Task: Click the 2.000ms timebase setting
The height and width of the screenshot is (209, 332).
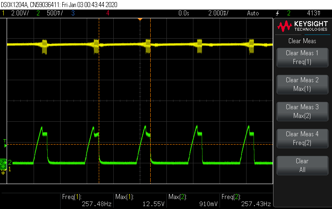Action: pos(218,13)
